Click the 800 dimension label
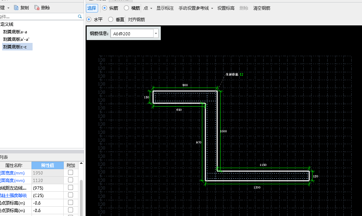362x216 pixels. point(185,85)
